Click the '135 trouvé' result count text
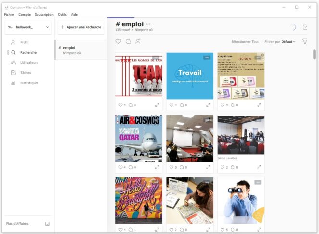Viewport: 319px width, 234px height. [123, 30]
